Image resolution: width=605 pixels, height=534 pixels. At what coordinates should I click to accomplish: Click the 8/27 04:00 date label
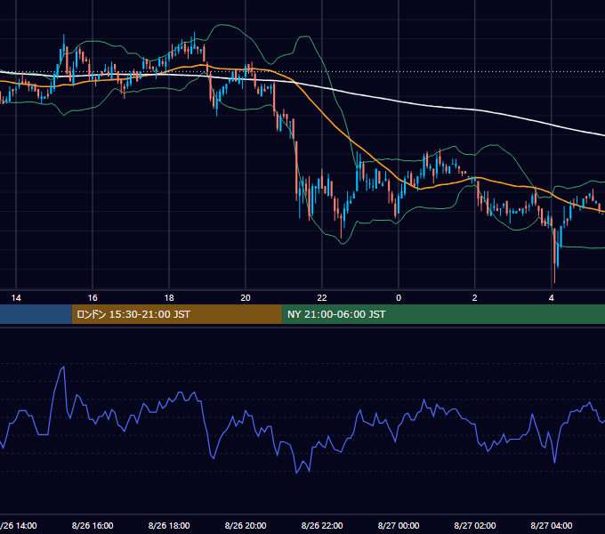[x=552, y=525]
